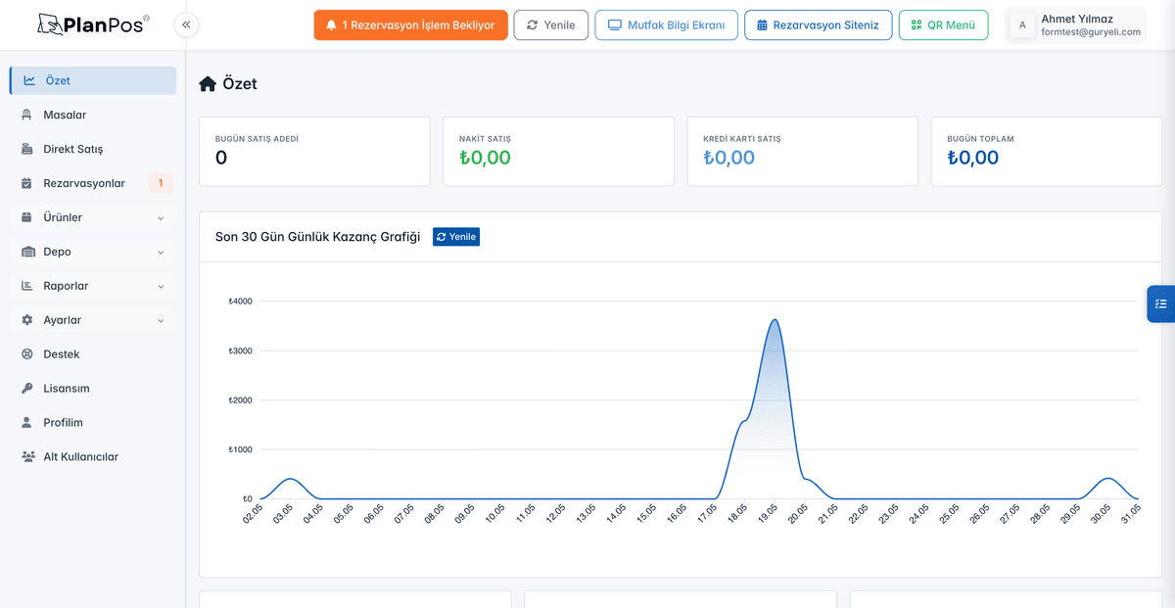Viewport: 1175px width, 608px height.
Task: Open Mutfak Bilgi Ekranı button
Action: tap(667, 24)
